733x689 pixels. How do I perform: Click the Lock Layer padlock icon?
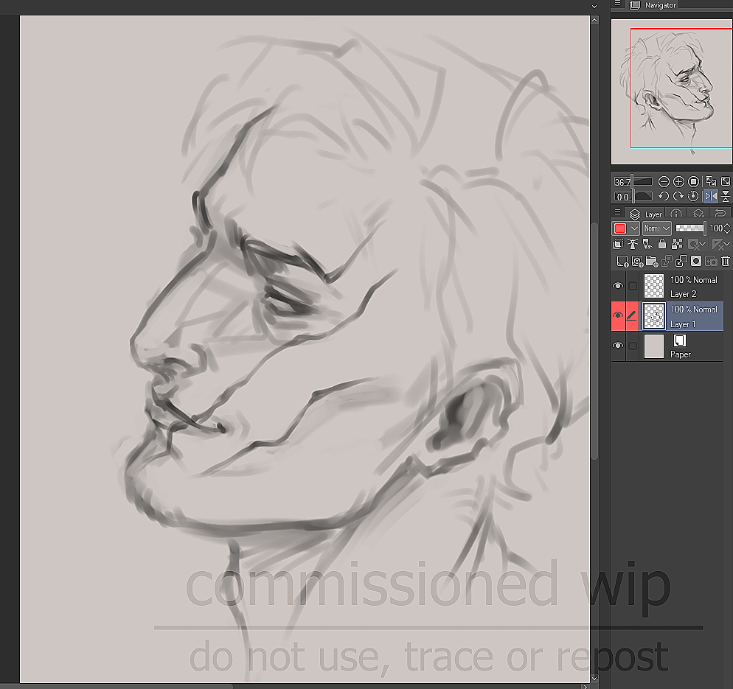click(x=662, y=244)
